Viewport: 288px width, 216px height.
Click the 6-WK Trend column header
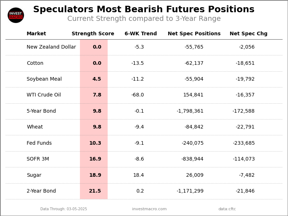(141, 34)
